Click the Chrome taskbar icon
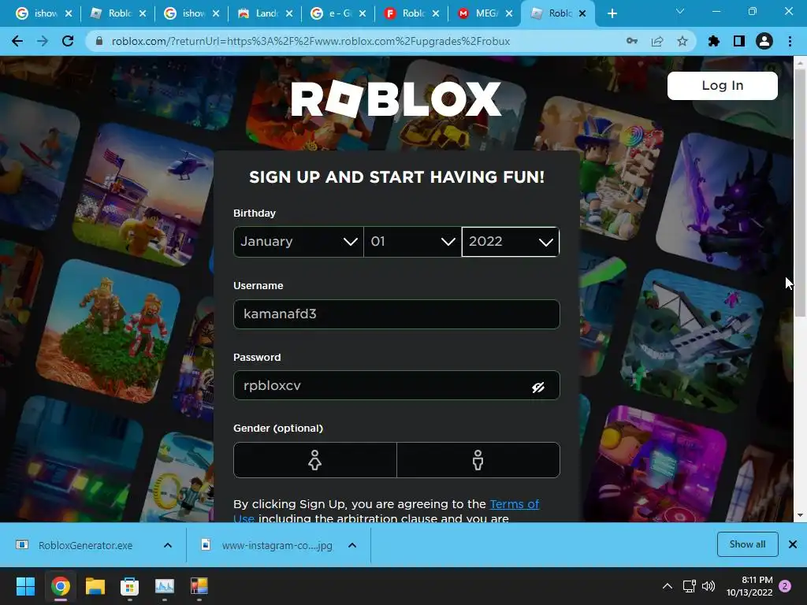 point(60,586)
